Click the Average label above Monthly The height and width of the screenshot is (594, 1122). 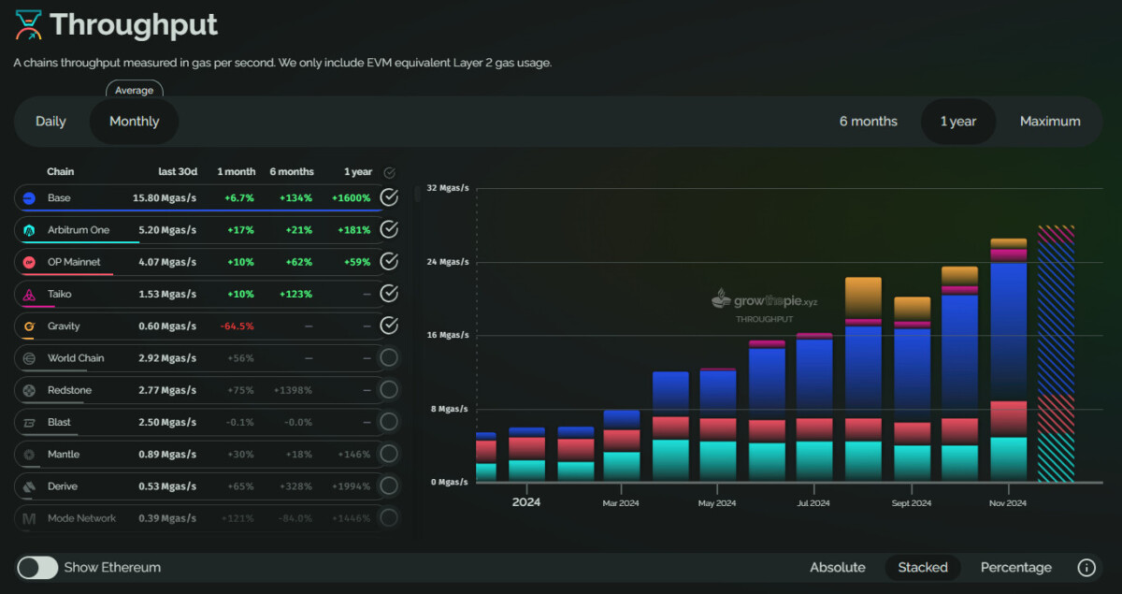[135, 91]
